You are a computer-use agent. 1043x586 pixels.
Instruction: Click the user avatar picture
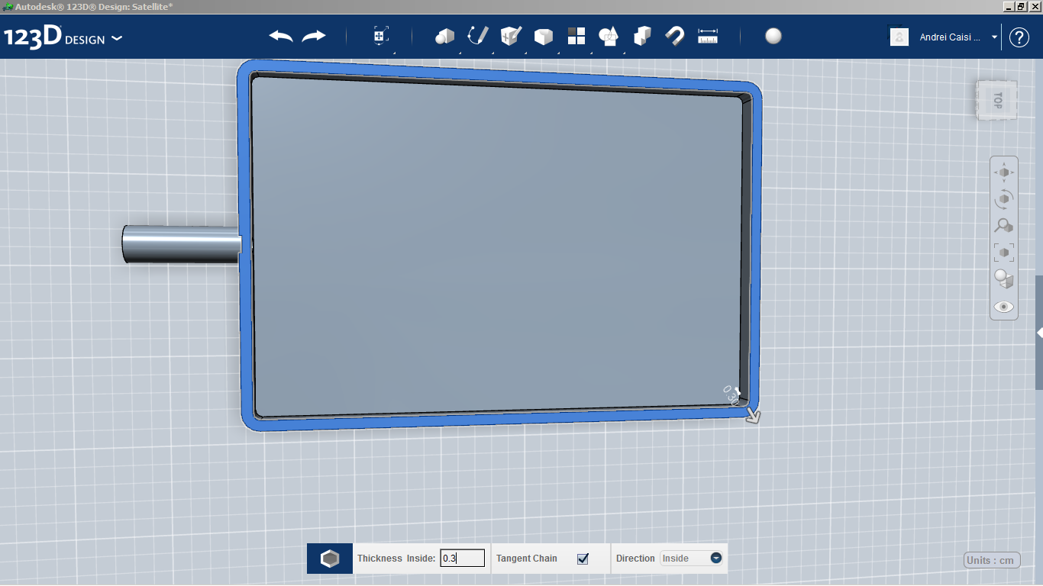pyautogui.click(x=899, y=37)
